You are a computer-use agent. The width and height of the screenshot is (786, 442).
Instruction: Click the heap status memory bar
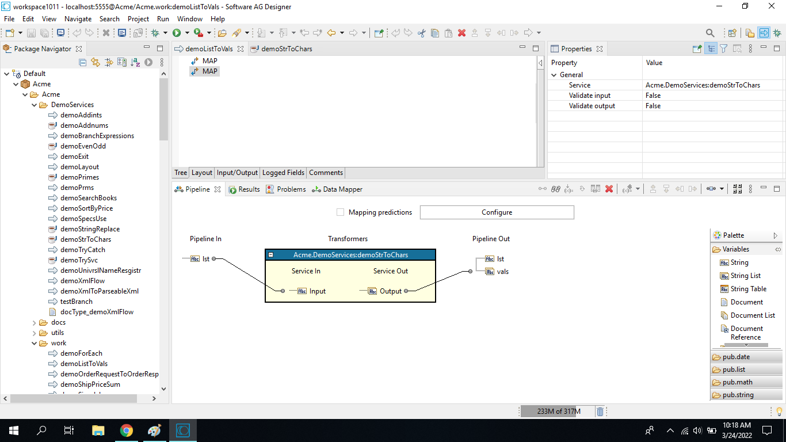click(x=558, y=411)
